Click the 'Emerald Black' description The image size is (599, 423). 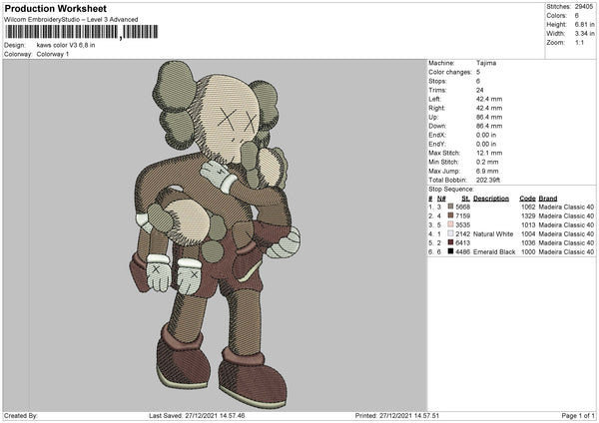click(x=494, y=252)
